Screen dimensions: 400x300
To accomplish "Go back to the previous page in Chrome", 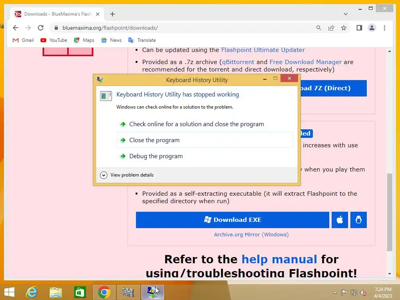I will tap(16, 28).
